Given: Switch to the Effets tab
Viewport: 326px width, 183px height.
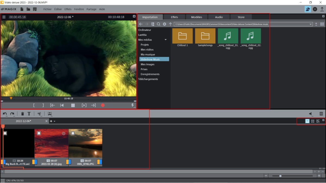Looking at the screenshot, I should (x=174, y=17).
